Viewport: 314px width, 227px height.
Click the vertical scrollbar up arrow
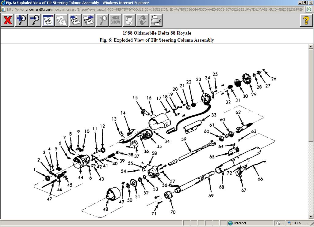[x=311, y=47]
